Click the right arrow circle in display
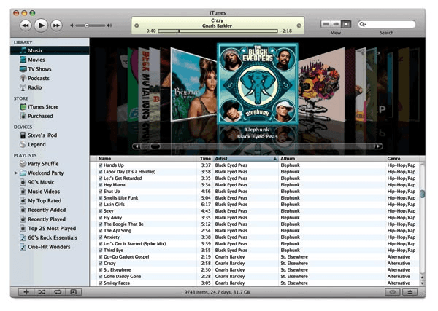438x311 pixels. pos(299,25)
